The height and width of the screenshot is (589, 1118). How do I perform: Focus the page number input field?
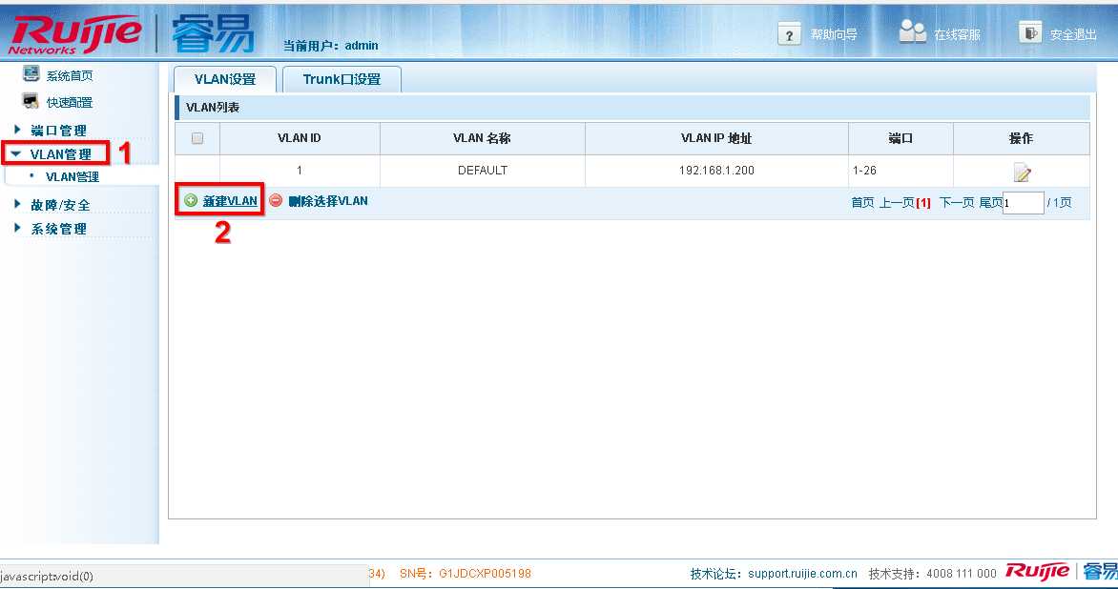click(1024, 203)
